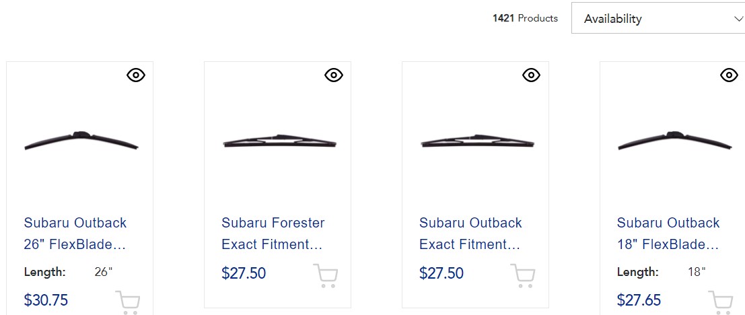
Task: Expand sort options using the chevron arrow
Action: [738, 19]
